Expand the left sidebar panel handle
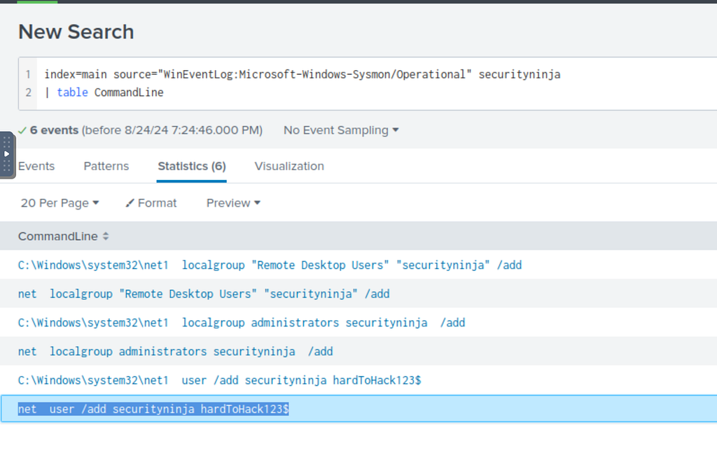Image resolution: width=717 pixels, height=458 pixels. click(7, 155)
